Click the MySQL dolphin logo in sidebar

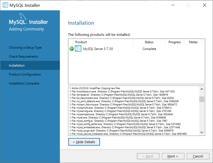(x=23, y=16)
